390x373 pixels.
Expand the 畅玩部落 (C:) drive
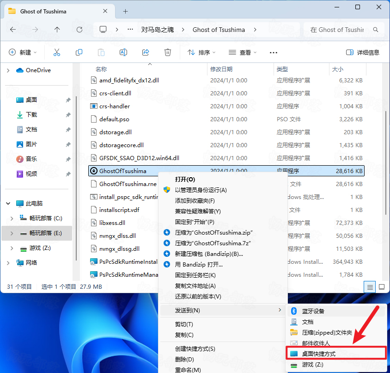tap(12, 218)
